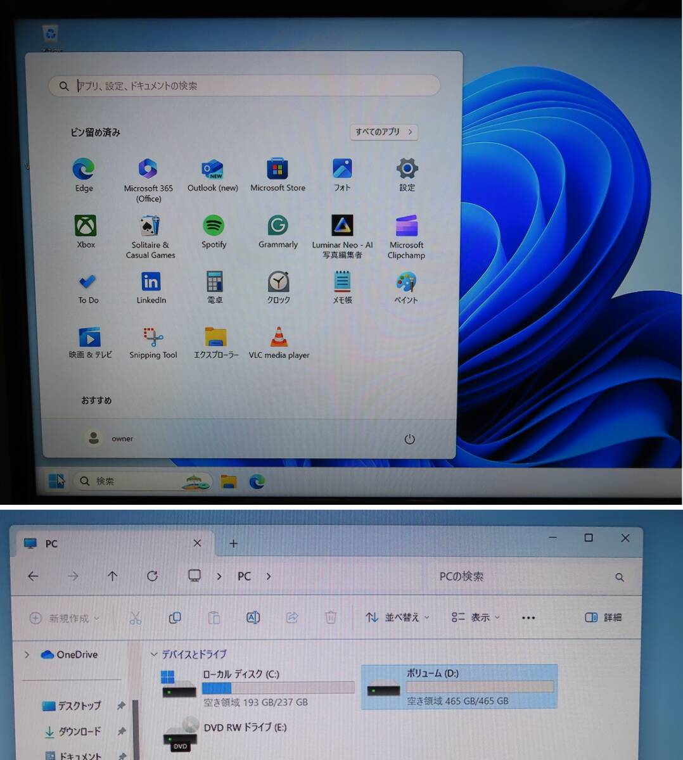Open the 電卓 calculator app

(x=215, y=288)
